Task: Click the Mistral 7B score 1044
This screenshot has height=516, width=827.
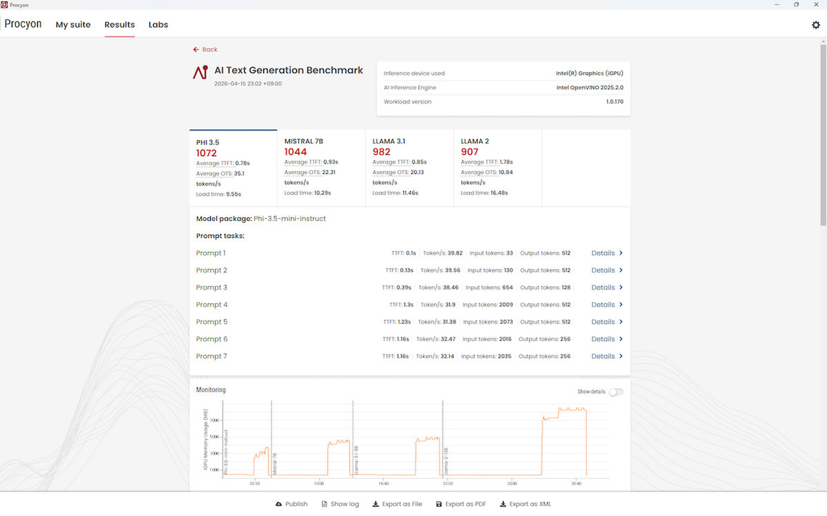Action: click(x=296, y=151)
